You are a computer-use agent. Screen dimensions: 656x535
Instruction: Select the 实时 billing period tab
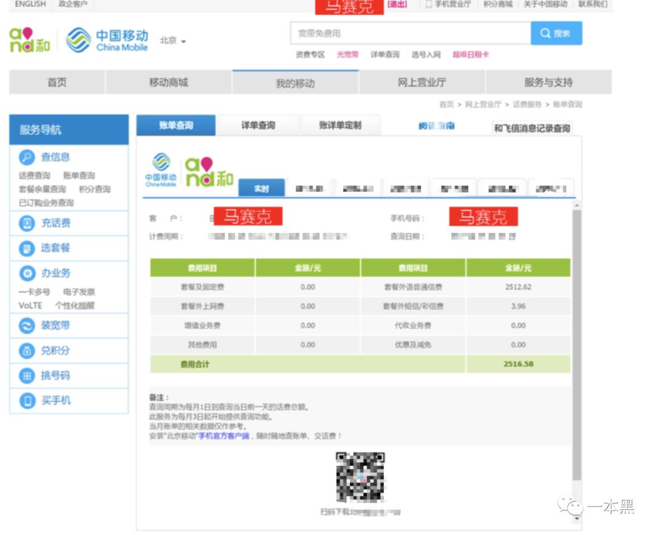coord(261,189)
